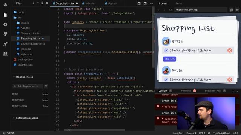This screenshot has width=241, height=135.
Task: Open the Live collaboration people icon
Action: point(5,54)
